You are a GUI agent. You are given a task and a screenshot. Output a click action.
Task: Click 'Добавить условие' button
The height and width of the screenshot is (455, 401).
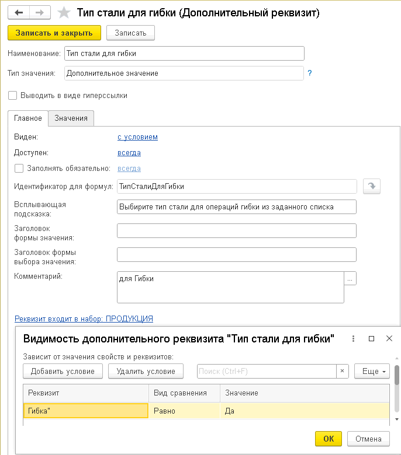[63, 371]
